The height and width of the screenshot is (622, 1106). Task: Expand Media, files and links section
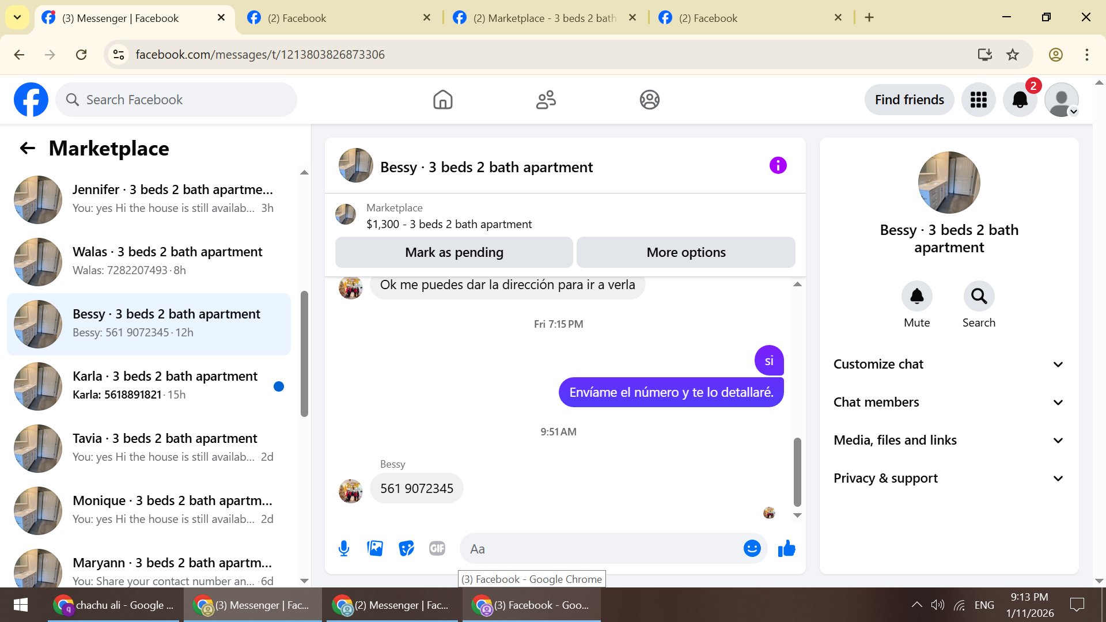949,440
